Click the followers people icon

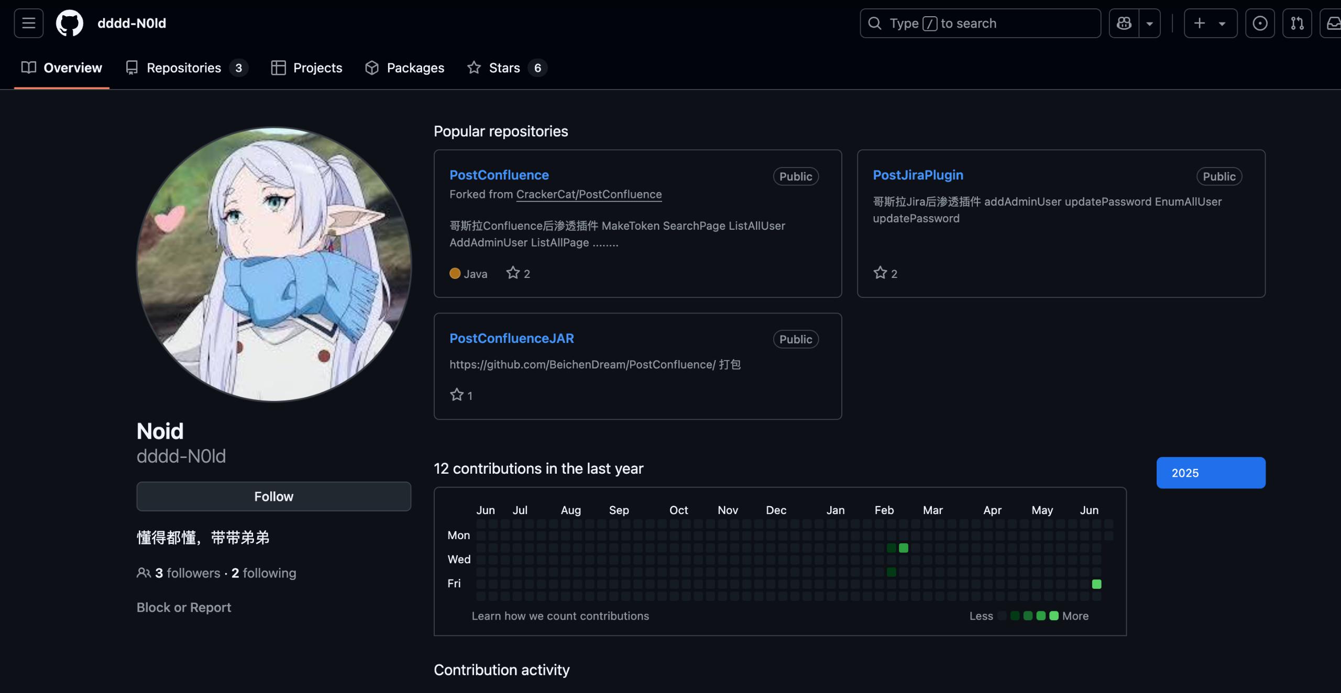144,573
